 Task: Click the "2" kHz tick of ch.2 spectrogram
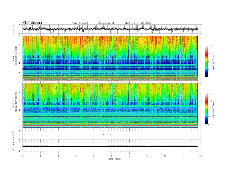point(20,119)
